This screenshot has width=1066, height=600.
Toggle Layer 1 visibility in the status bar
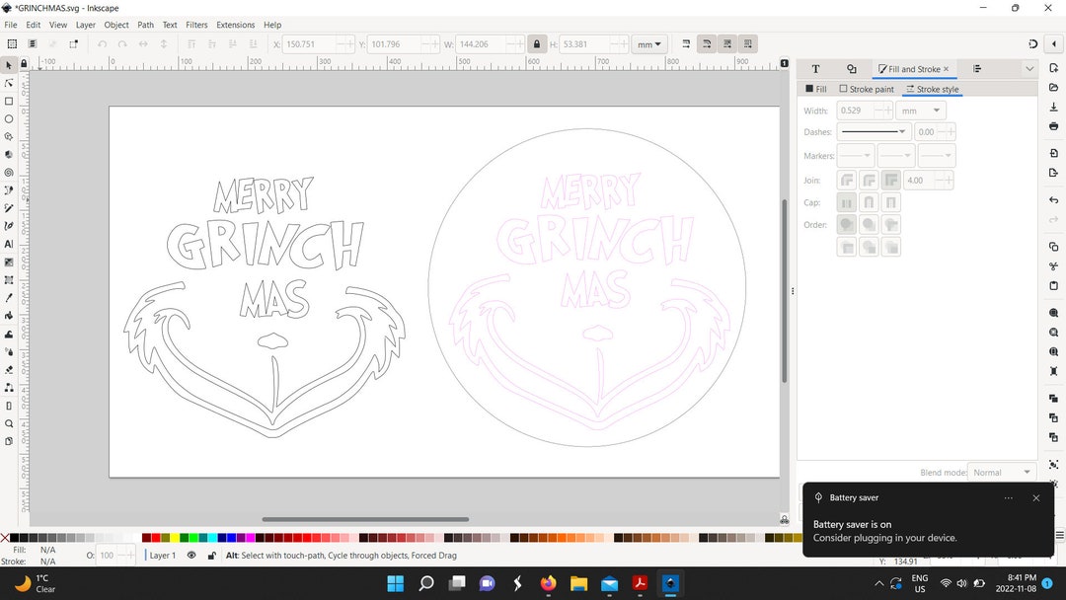coord(191,556)
